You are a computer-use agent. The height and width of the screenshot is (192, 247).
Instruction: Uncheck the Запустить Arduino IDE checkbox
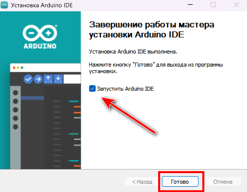pos(92,88)
